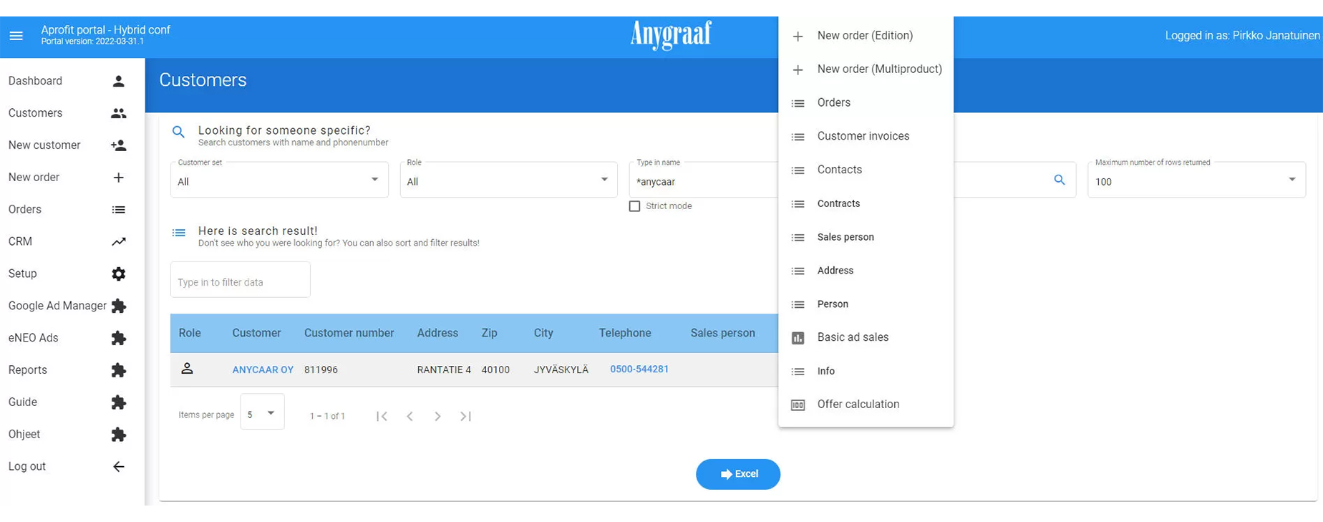This screenshot has width=1323, height=522.
Task: Open the ANYCAAR OY customer link
Action: coord(263,369)
